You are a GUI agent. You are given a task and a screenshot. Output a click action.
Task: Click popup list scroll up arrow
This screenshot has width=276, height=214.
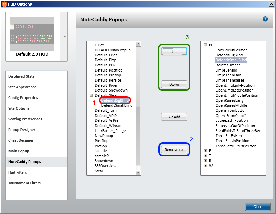point(138,44)
